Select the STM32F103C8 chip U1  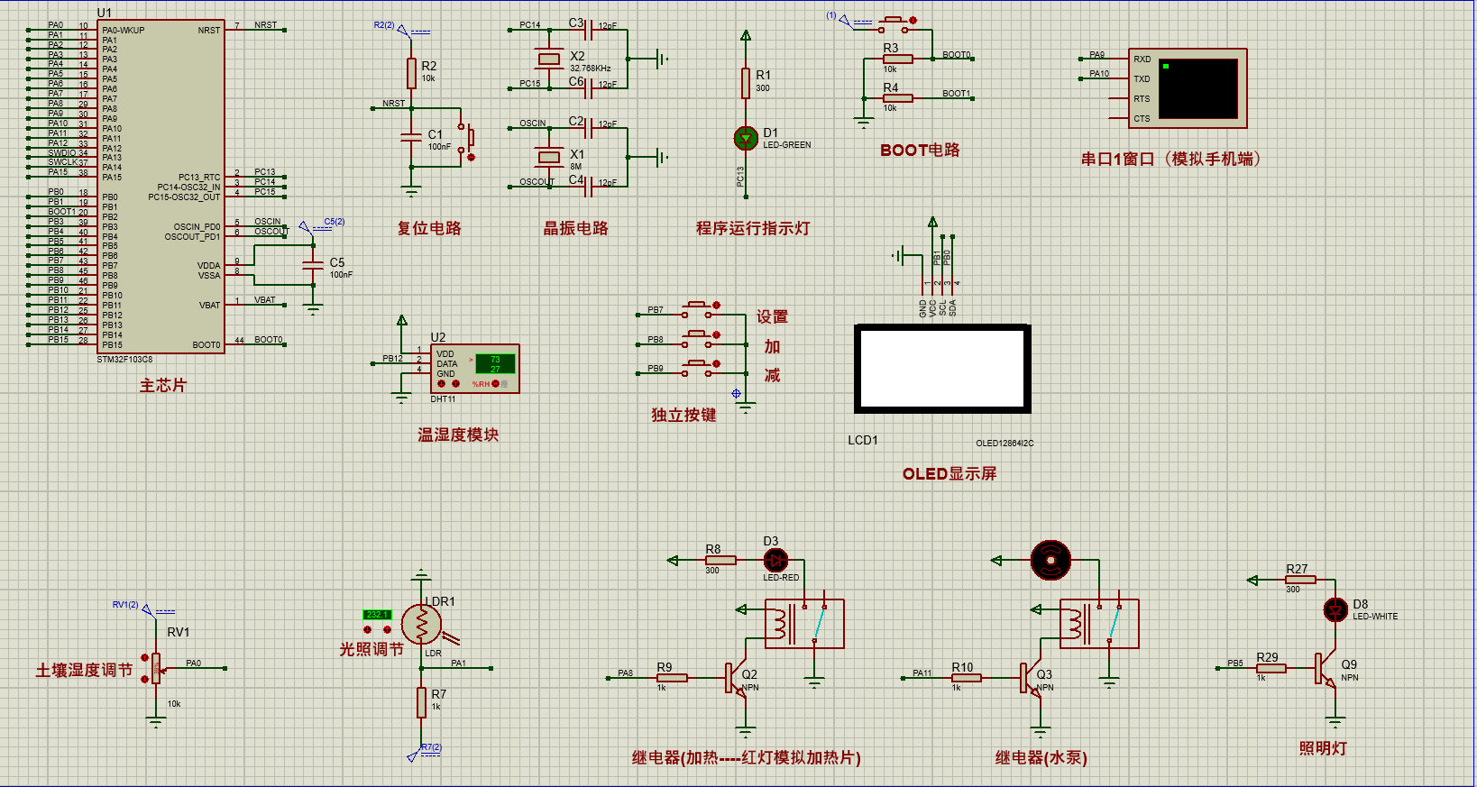click(x=161, y=187)
